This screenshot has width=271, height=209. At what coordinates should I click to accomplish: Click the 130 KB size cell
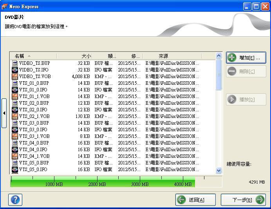83,116
